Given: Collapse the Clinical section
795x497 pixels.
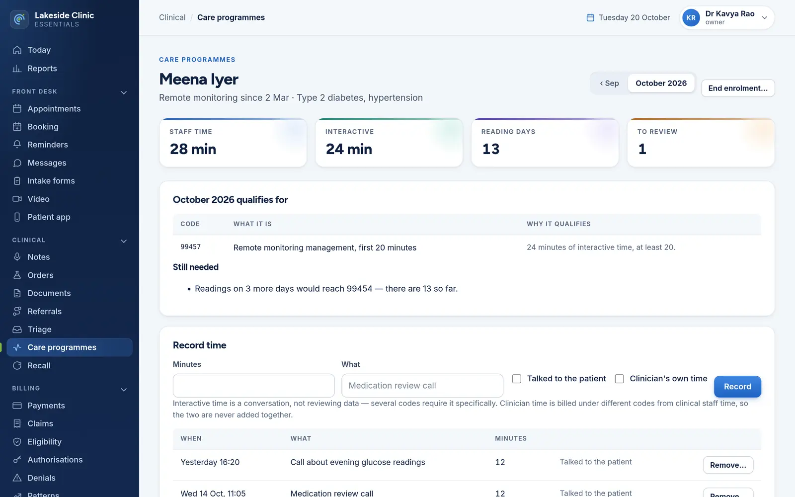Looking at the screenshot, I should [x=124, y=241].
